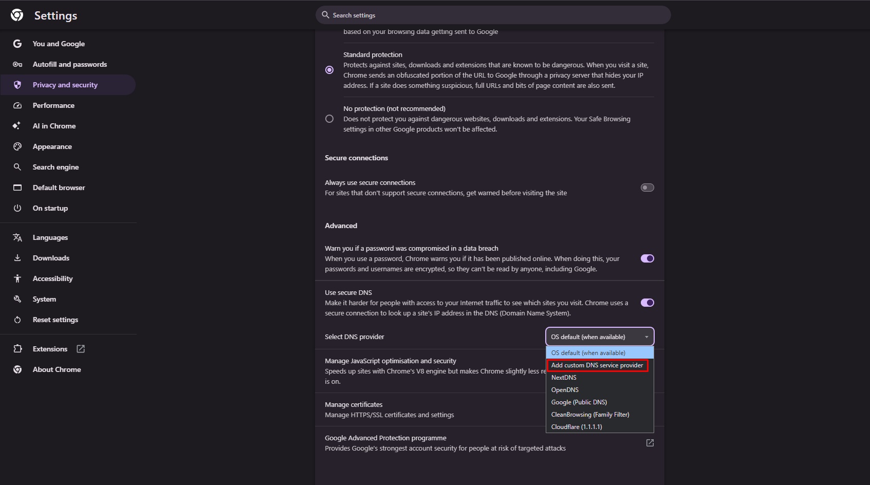Click the translate icon for Languages
This screenshot has height=485, width=870.
tap(17, 237)
